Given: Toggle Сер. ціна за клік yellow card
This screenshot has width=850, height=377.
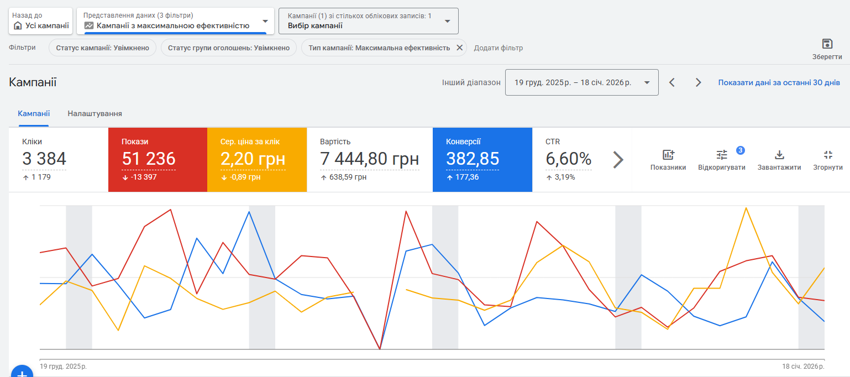Looking at the screenshot, I should 256,160.
